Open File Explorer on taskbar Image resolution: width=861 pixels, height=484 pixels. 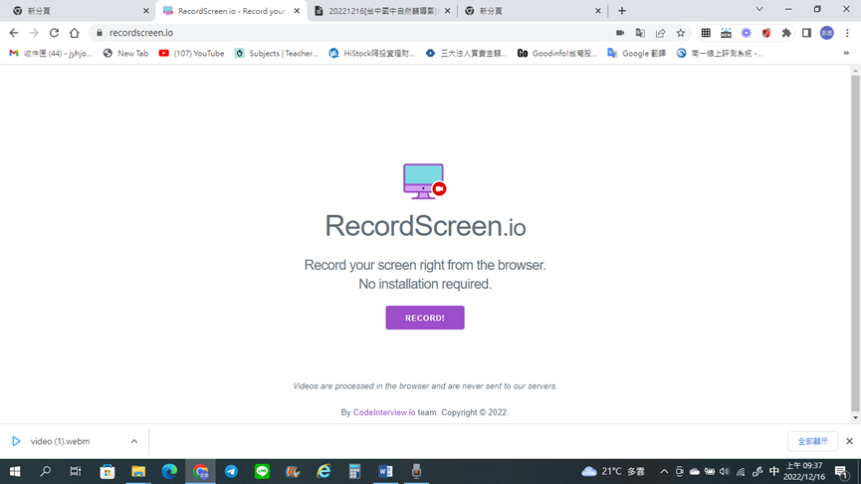coord(137,471)
